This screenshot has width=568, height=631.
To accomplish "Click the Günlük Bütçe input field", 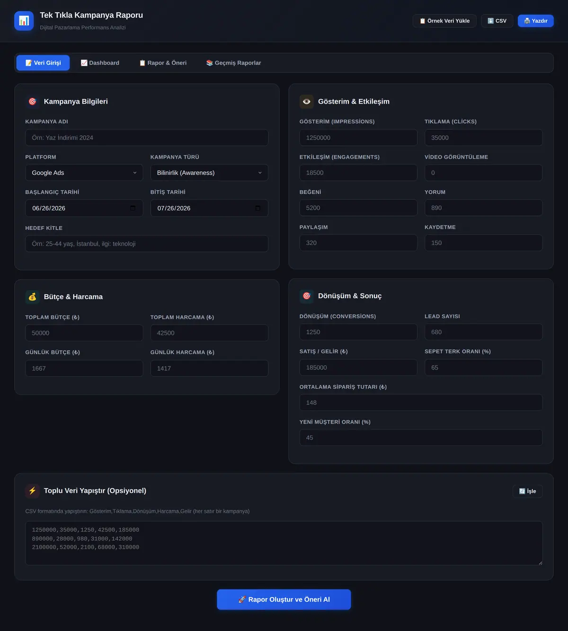I will click(x=84, y=368).
